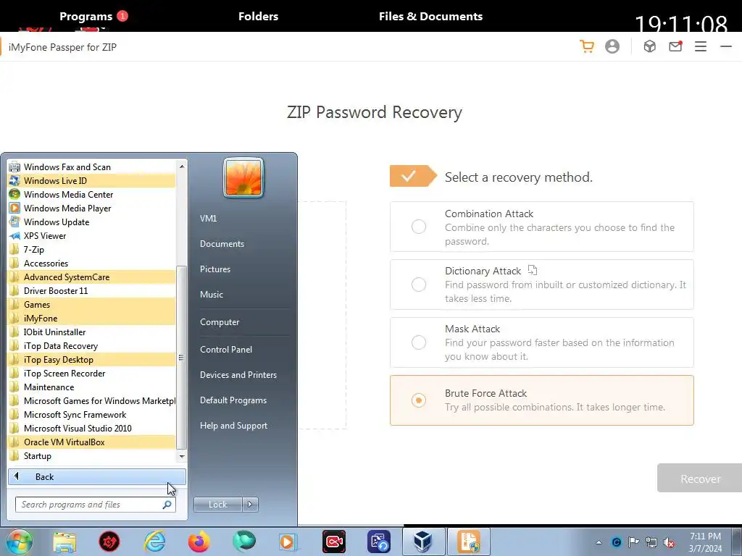
Task: Click the network tray icon
Action: pyautogui.click(x=651, y=542)
